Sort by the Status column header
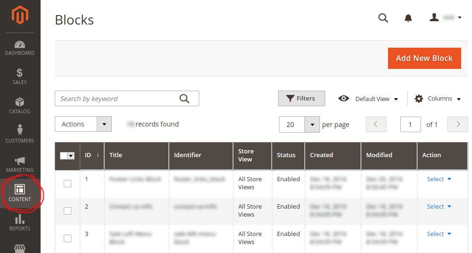The height and width of the screenshot is (253, 472). pyautogui.click(x=286, y=155)
